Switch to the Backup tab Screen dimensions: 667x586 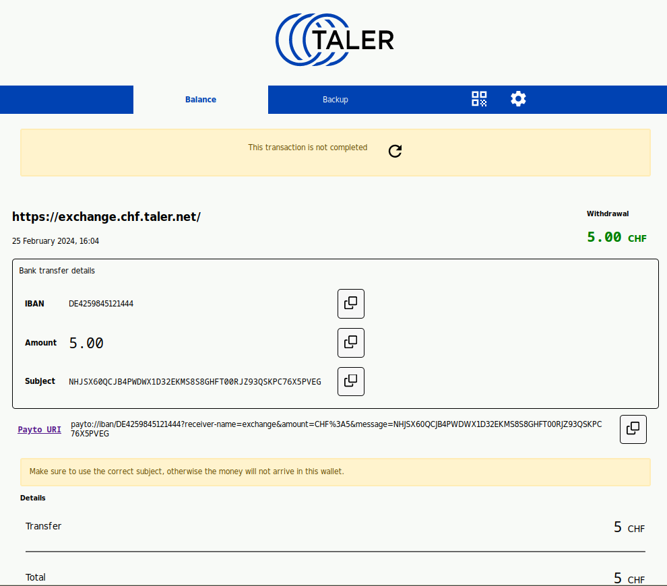coord(335,99)
